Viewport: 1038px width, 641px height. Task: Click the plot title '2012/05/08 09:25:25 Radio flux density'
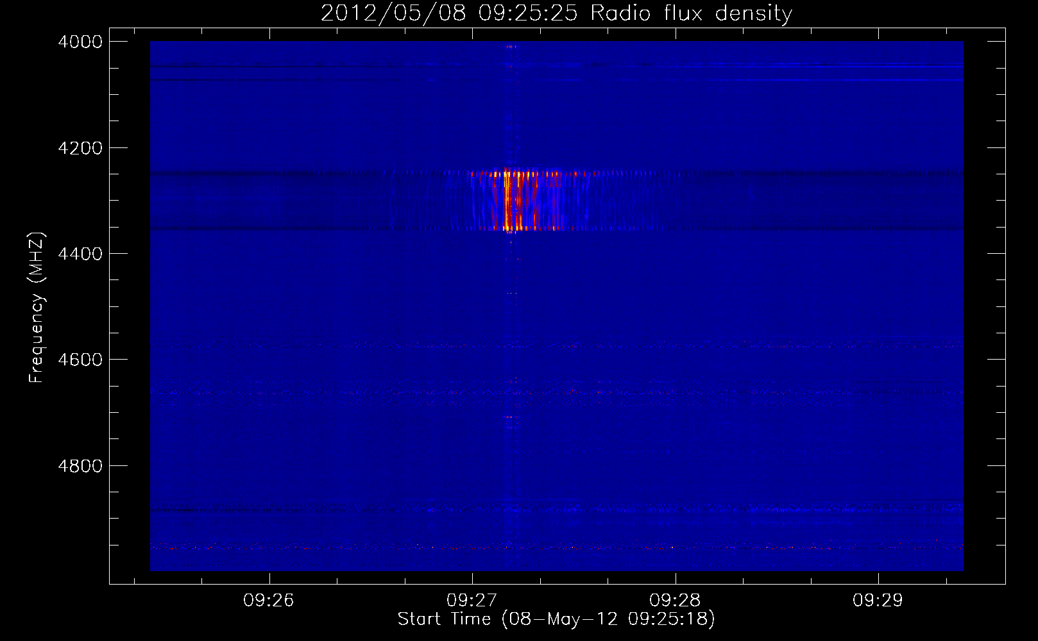[556, 13]
